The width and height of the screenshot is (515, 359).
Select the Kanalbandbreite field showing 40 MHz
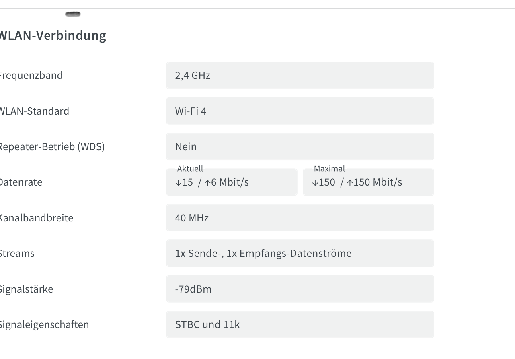(300, 218)
